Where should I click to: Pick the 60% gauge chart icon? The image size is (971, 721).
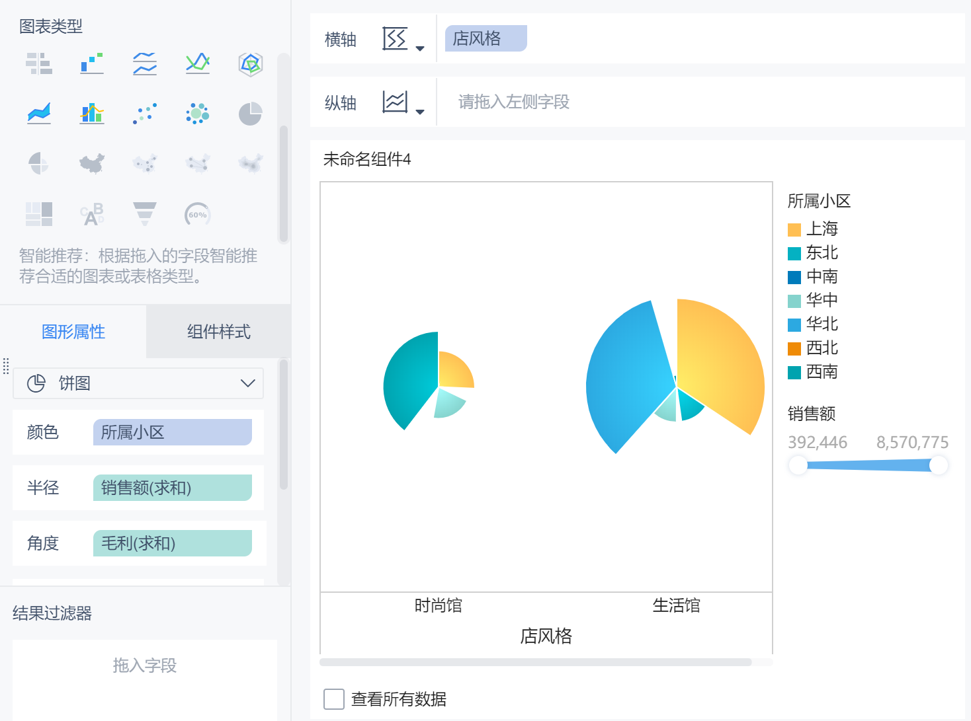click(x=198, y=214)
